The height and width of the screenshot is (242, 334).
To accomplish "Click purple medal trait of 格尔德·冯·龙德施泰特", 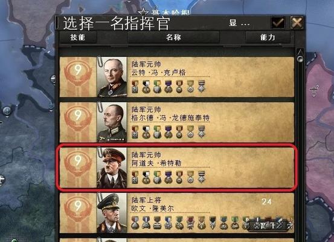I will pyautogui.click(x=169, y=132).
